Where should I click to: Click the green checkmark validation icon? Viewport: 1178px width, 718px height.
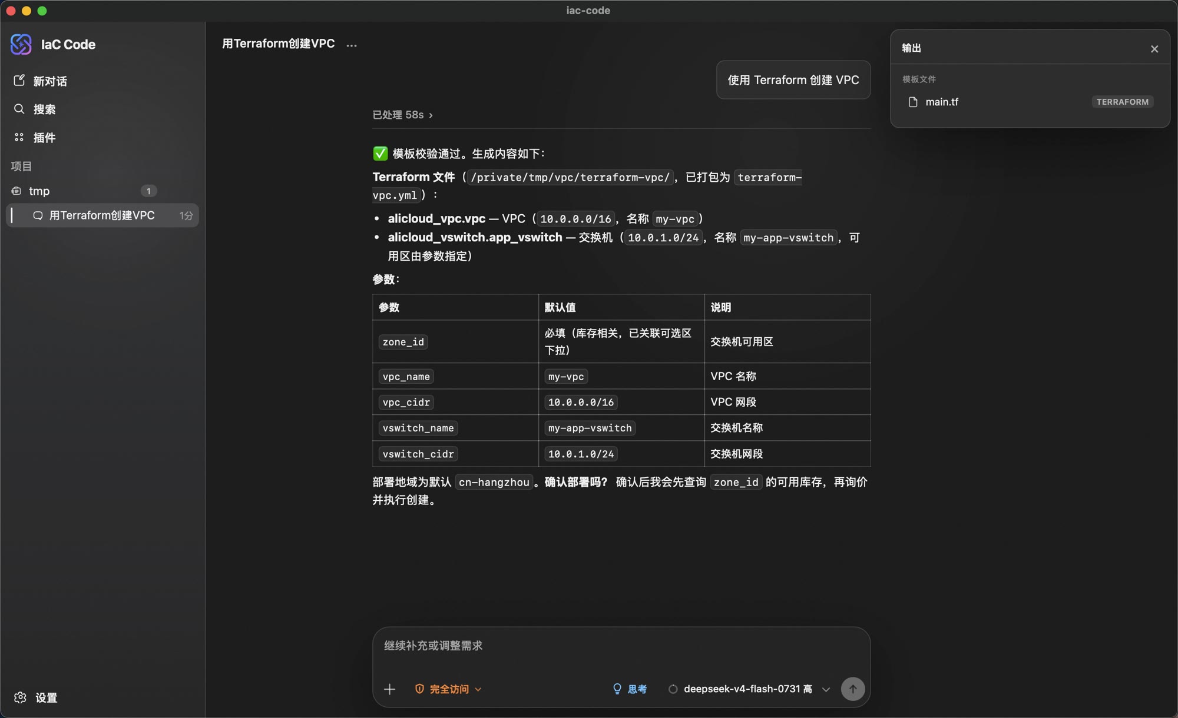pos(380,154)
